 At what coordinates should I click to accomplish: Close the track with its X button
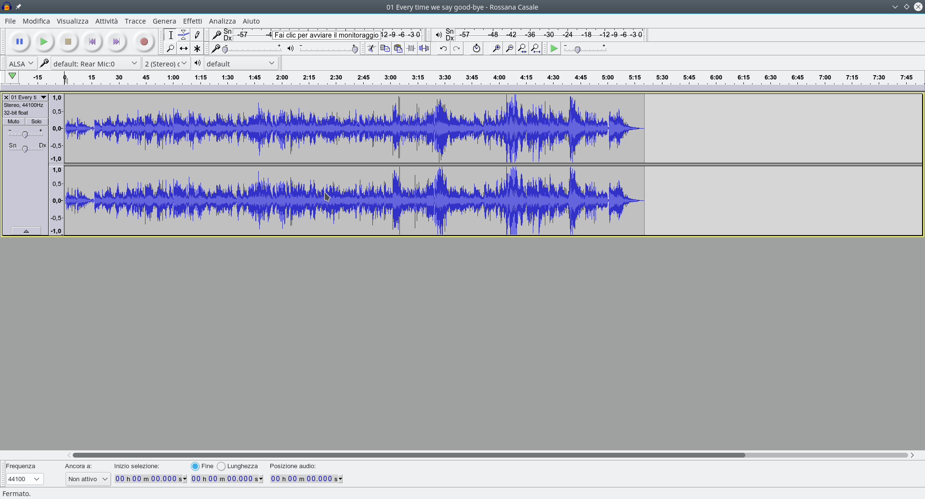click(6, 97)
